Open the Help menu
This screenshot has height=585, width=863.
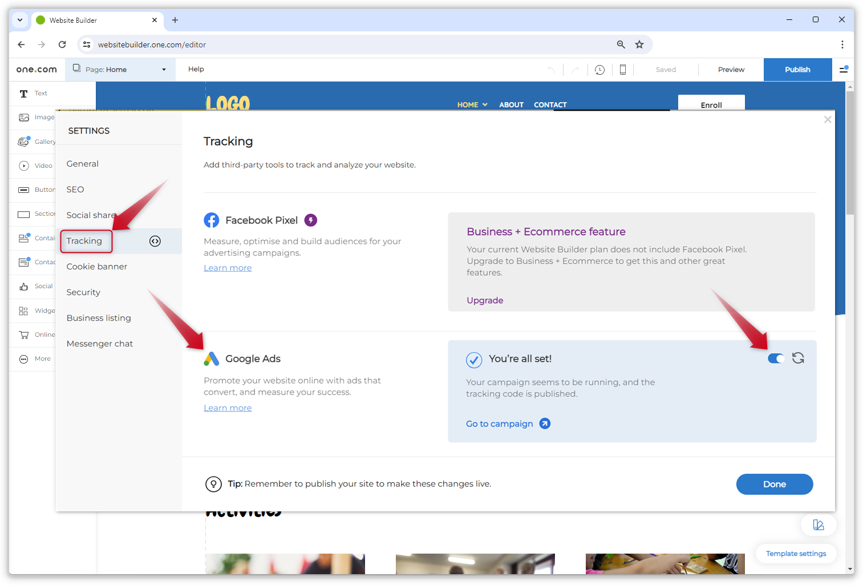[196, 69]
